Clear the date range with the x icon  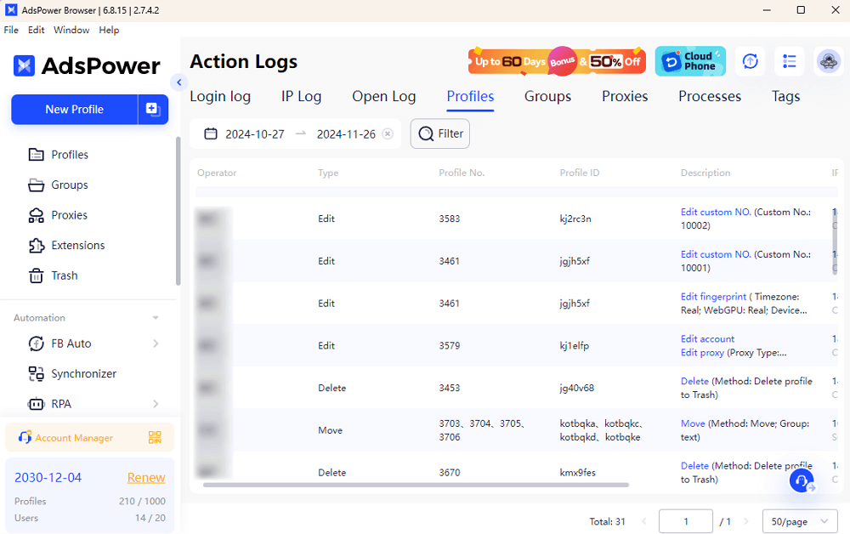[x=388, y=134]
